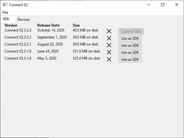
Task: Select the SDK tab
Action: (8, 19)
